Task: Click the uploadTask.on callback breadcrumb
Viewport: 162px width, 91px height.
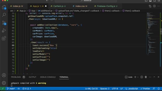Action: pos(77,11)
